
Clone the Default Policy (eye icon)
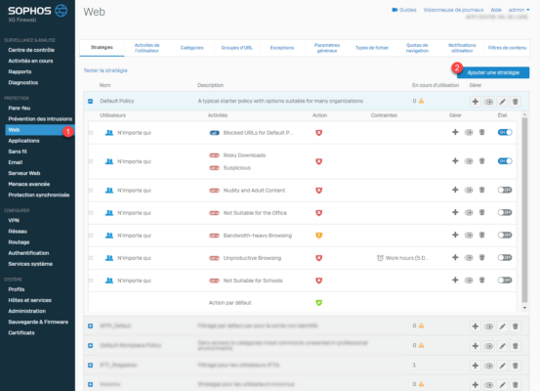(x=488, y=102)
